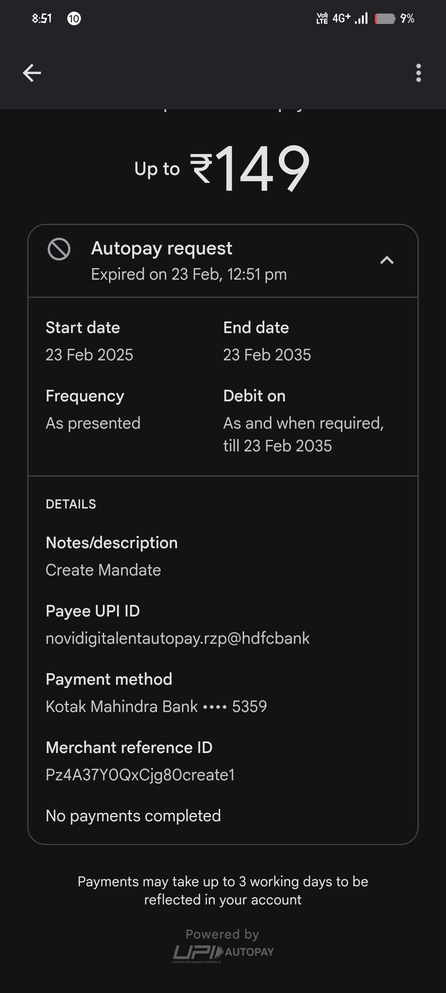Tap the notification count badge in status bar
The width and height of the screenshot is (446, 993).
tap(74, 19)
